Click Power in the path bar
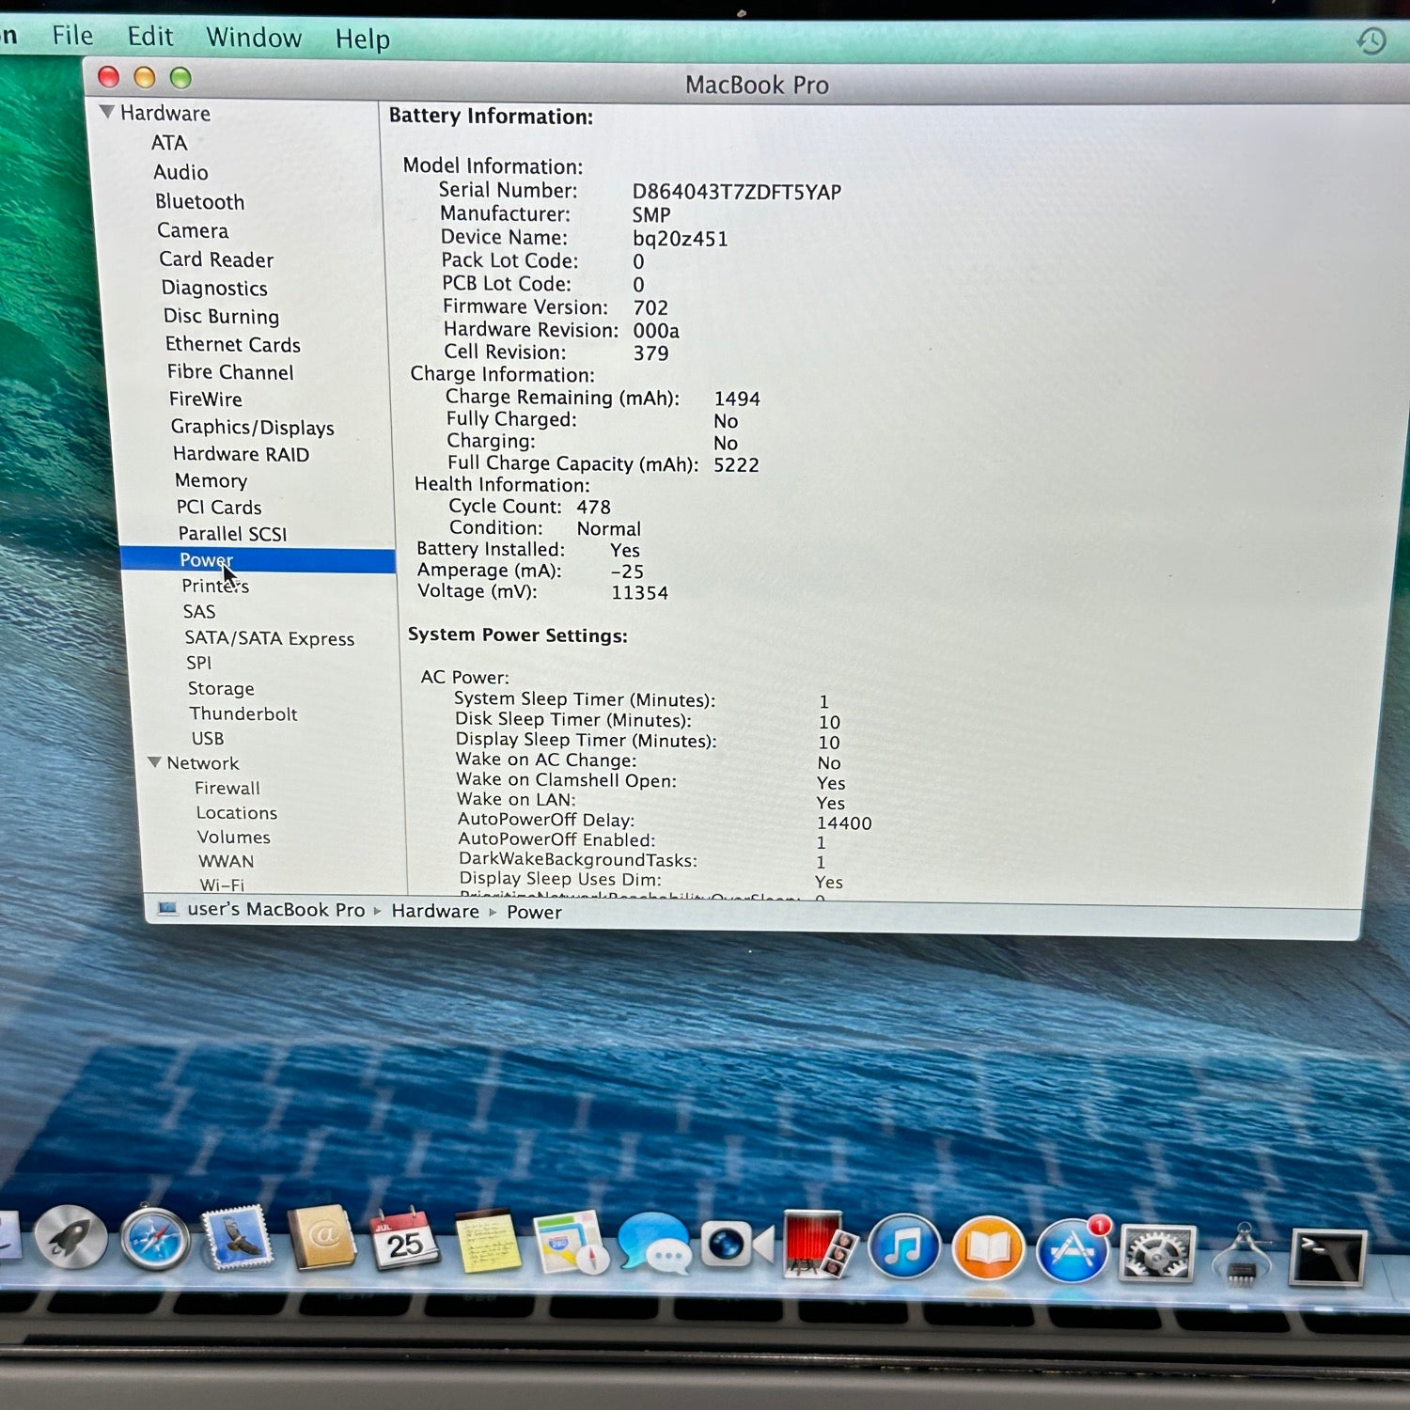The height and width of the screenshot is (1410, 1410). click(534, 912)
